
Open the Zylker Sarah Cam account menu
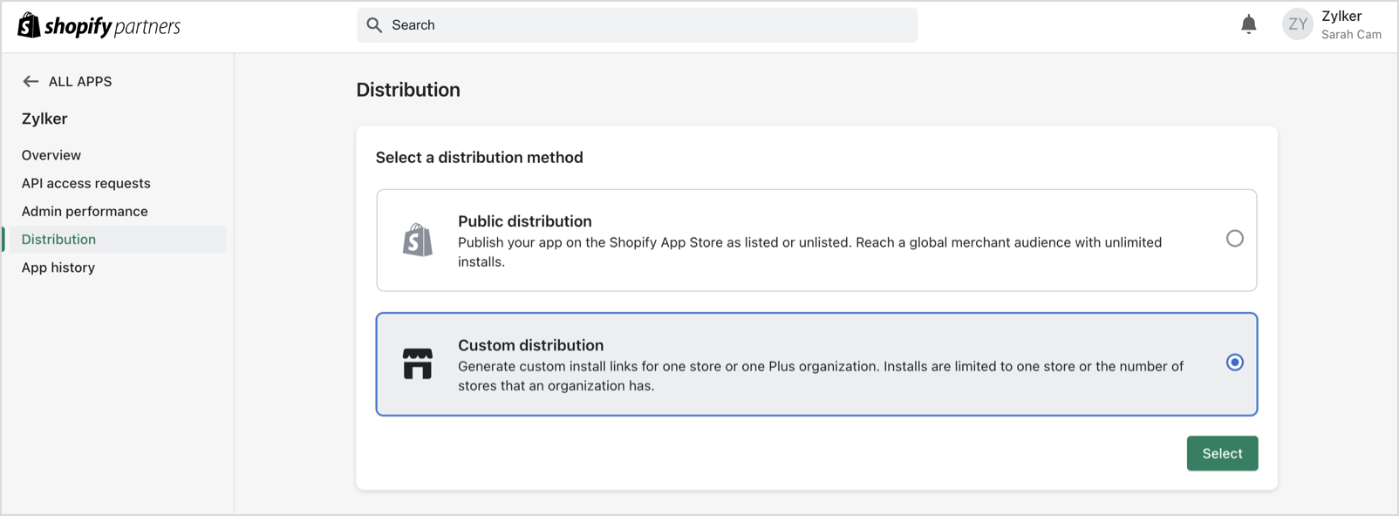click(1350, 24)
